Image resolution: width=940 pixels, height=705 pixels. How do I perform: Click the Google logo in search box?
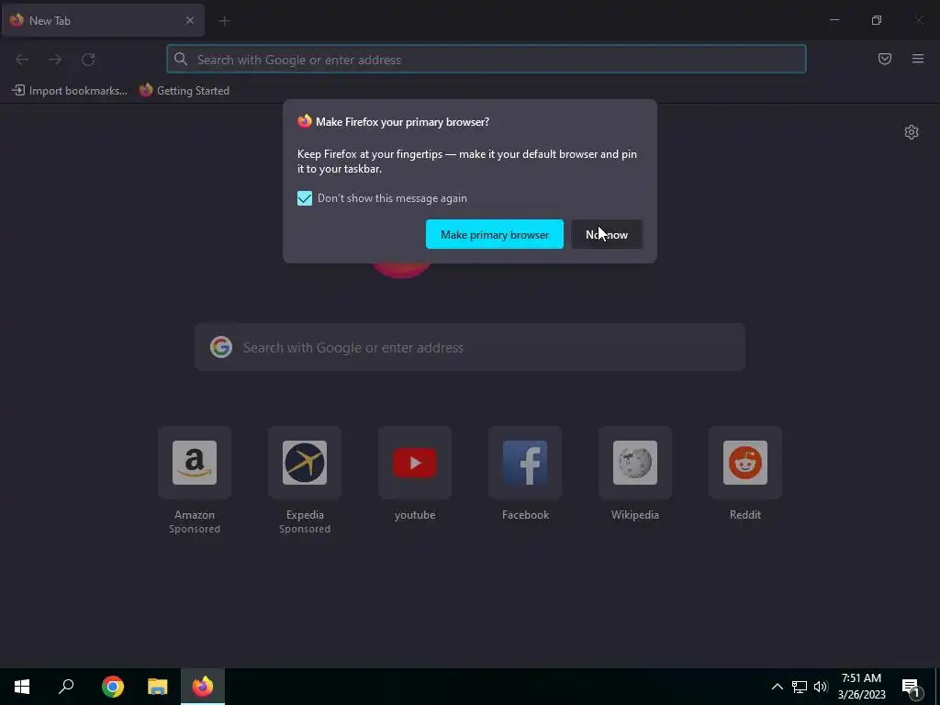pyautogui.click(x=221, y=347)
